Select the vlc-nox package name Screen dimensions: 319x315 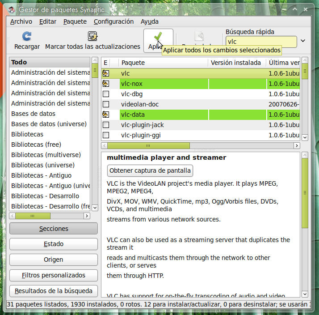coord(132,84)
